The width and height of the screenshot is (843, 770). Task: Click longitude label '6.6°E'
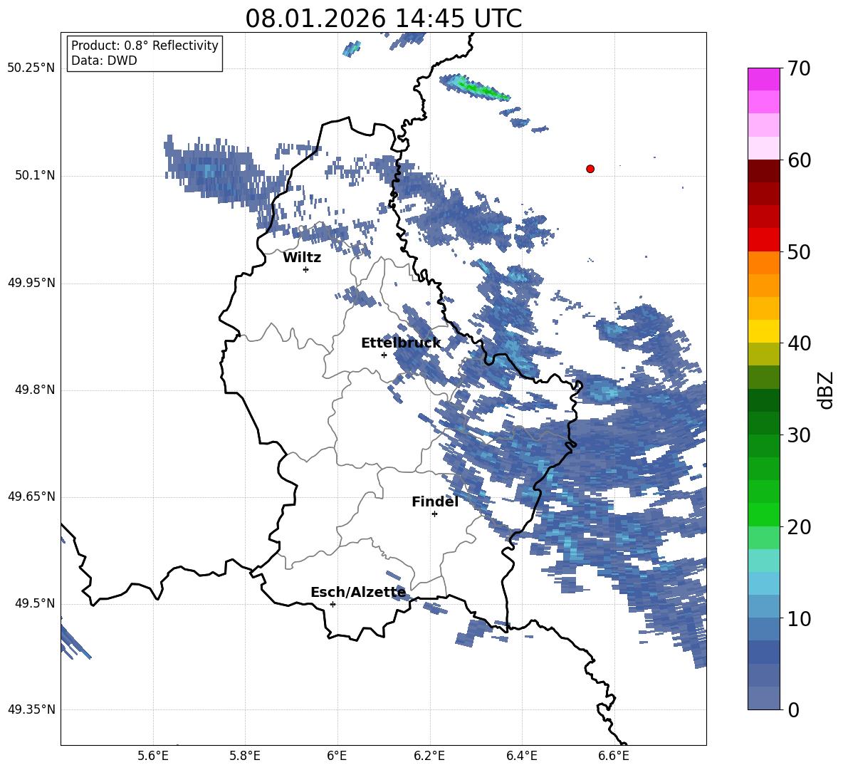[614, 756]
